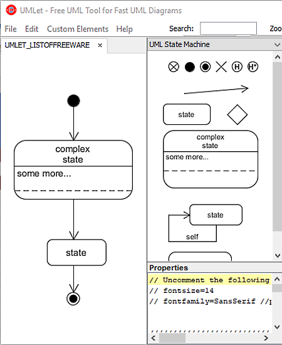This screenshot has height=345, width=282.
Task: Click the palette scroll down arrow
Action: pos(278,256)
